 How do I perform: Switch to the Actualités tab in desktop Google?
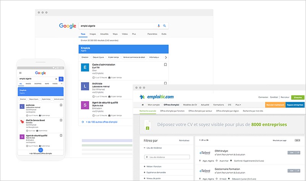[104, 34]
